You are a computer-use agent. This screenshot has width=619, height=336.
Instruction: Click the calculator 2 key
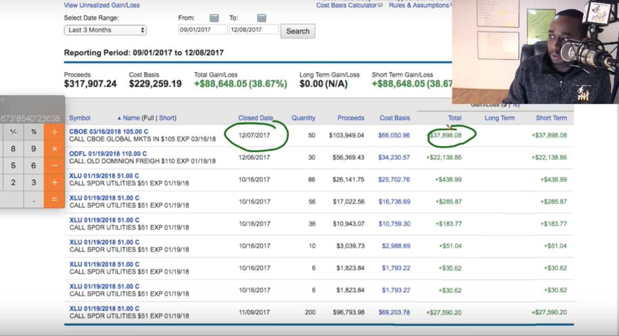pos(13,182)
